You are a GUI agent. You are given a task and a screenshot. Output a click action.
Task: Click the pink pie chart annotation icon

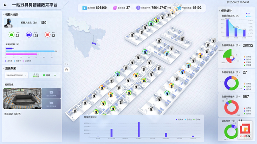point(115,8)
